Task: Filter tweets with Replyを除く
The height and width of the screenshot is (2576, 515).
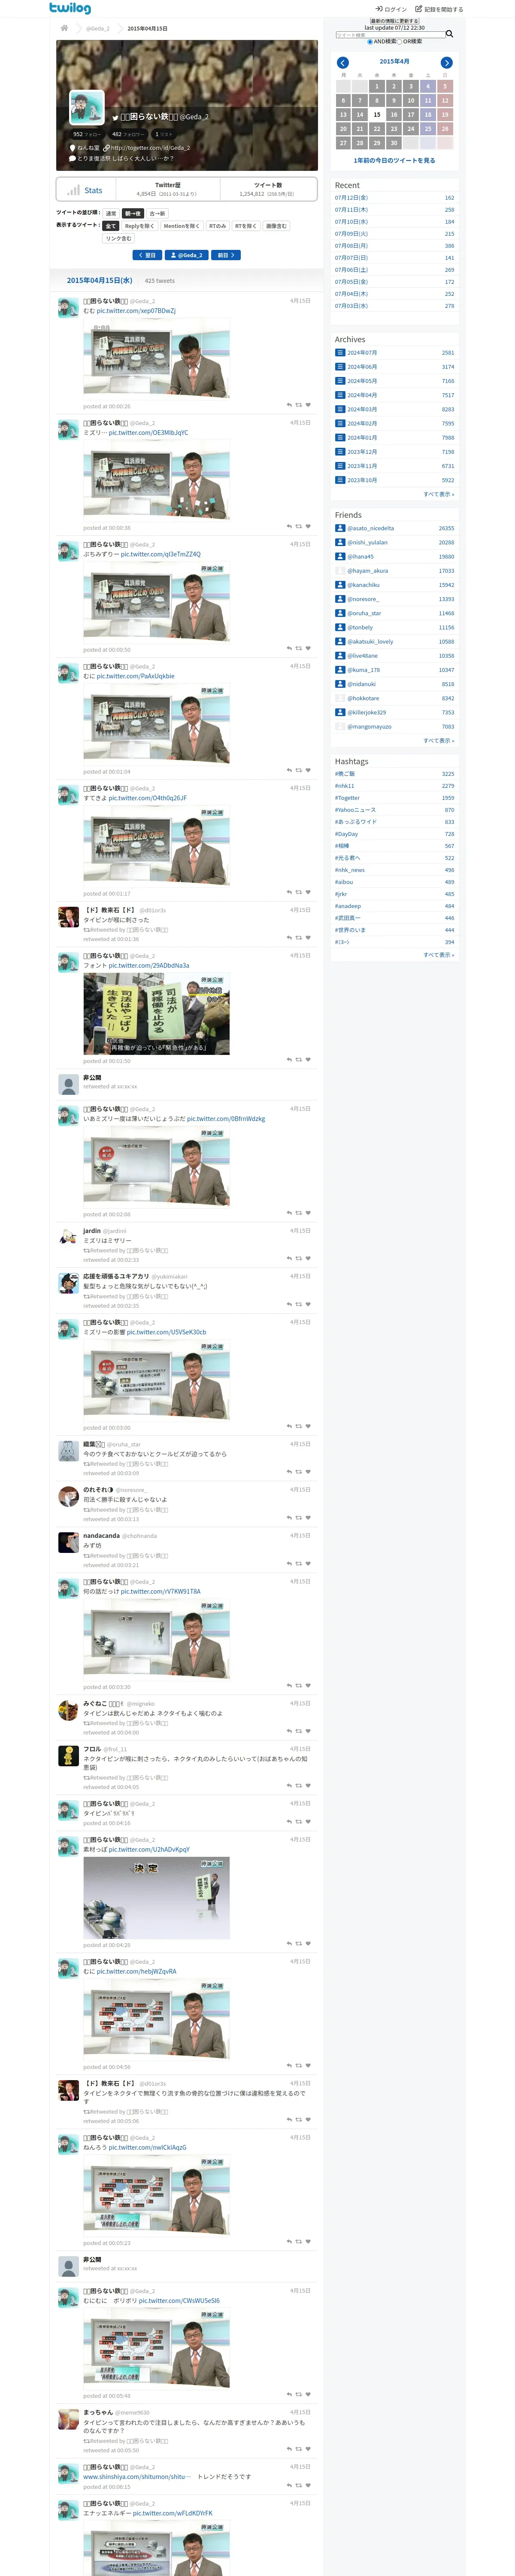Action: tap(140, 226)
